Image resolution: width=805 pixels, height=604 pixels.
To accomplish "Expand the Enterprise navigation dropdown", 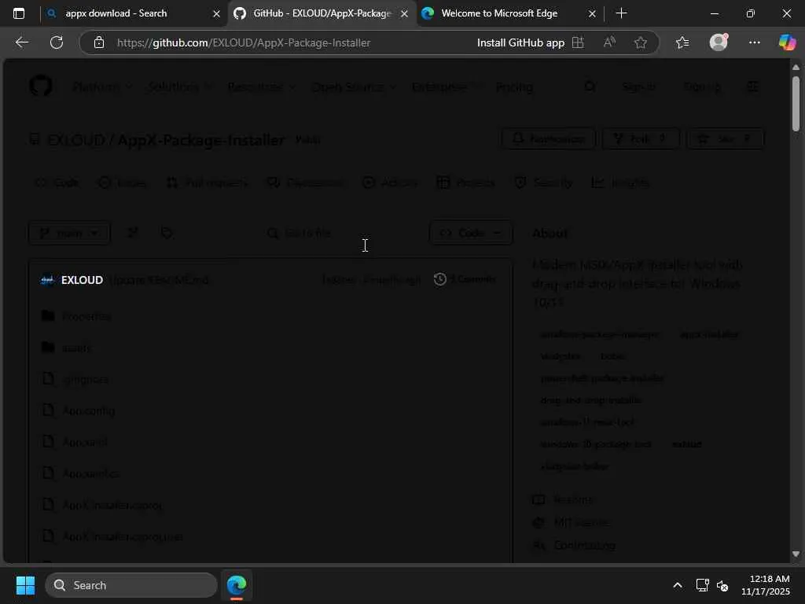I will [x=447, y=87].
